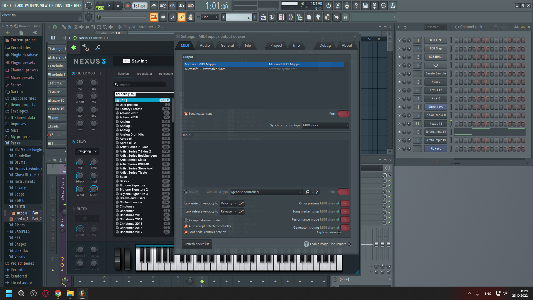Open the piano roll view icon
The image size is (533, 300).
tap(272, 17)
